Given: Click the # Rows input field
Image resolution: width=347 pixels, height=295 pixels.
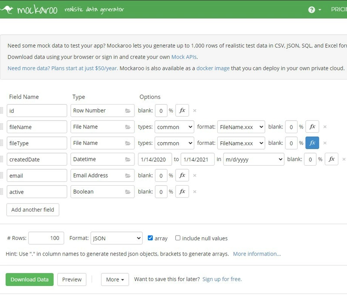Looking at the screenshot, I should (46, 238).
